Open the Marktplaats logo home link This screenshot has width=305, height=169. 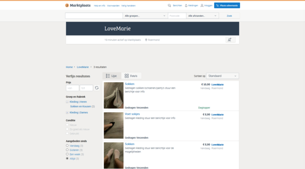click(x=78, y=5)
